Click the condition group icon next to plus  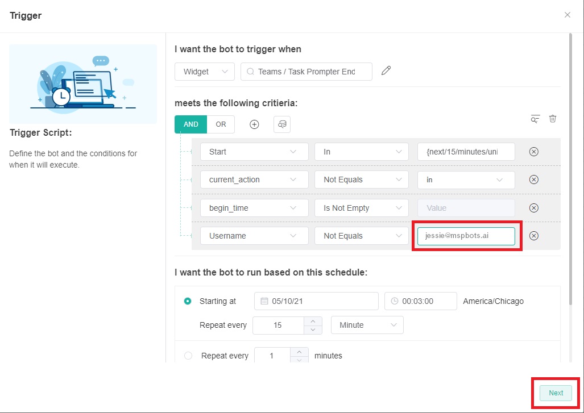282,124
